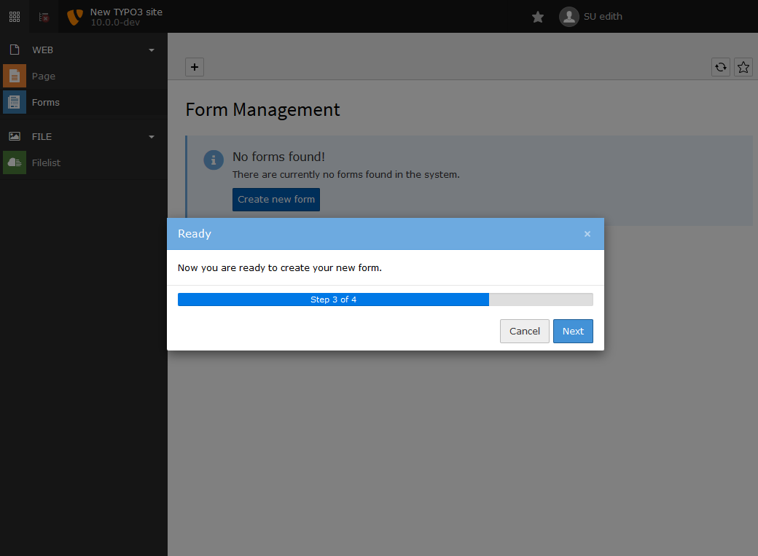Collapse the FILE section chevron
This screenshot has width=758, height=556.
pos(151,136)
